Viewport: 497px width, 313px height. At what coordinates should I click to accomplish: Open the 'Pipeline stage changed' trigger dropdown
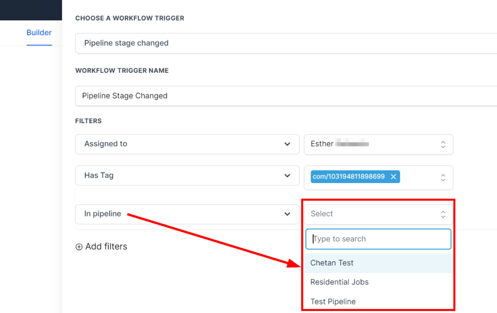(x=285, y=43)
